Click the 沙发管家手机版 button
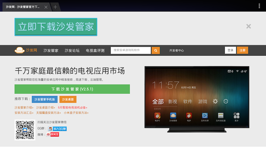The width and height of the screenshot is (266, 150). point(45,99)
